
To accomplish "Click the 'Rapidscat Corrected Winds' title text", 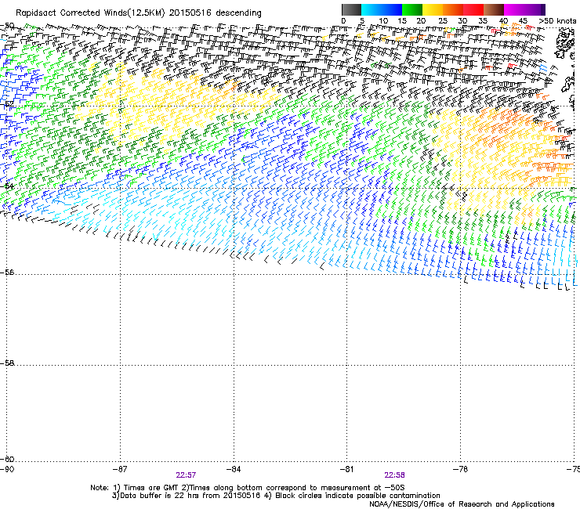I will click(x=71, y=13).
